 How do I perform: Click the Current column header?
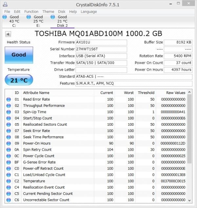coord(104,93)
